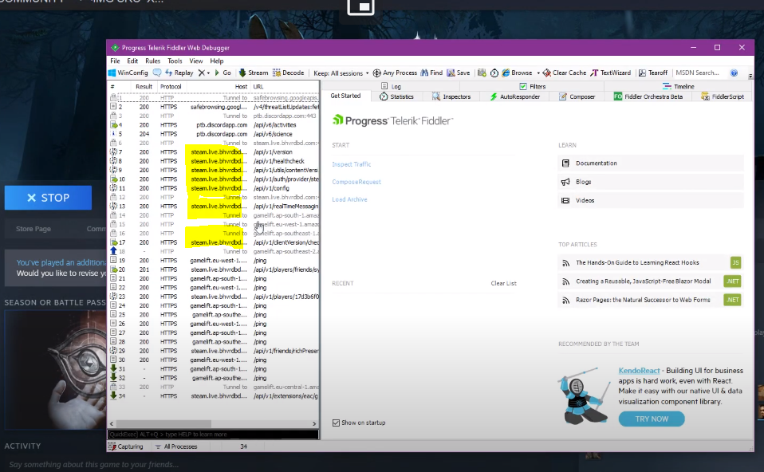The image size is (764, 472).
Task: Click the KendoReact link
Action: [639, 371]
